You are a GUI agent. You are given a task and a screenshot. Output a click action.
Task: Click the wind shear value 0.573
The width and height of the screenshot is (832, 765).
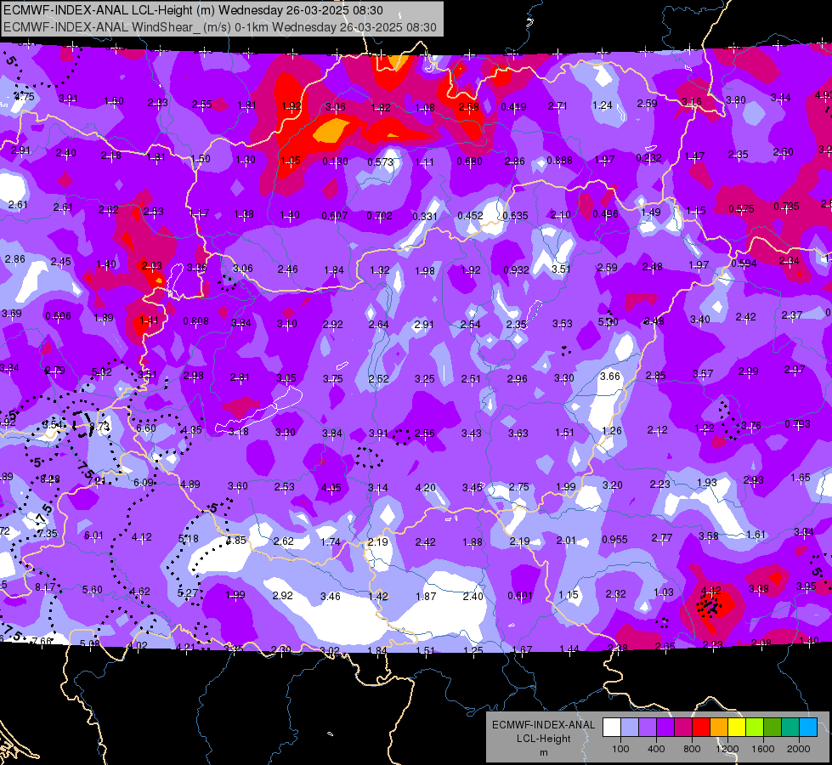381,161
